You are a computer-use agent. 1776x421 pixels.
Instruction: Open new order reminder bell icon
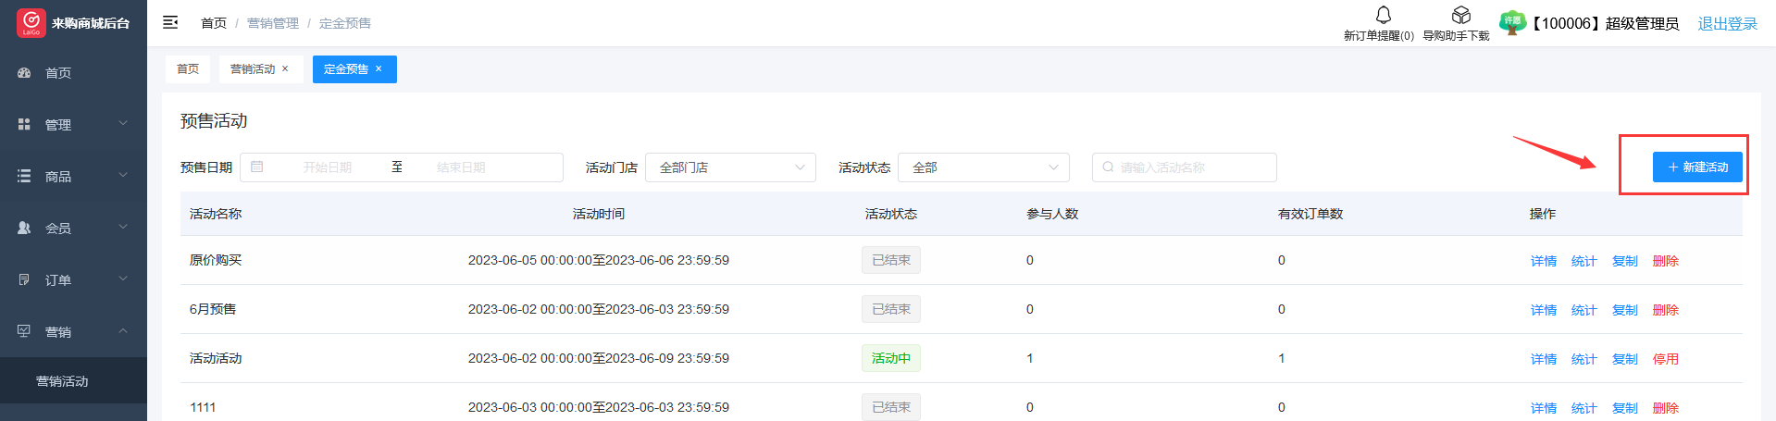[1383, 15]
